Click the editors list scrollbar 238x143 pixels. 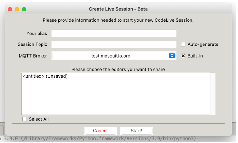click(x=213, y=94)
